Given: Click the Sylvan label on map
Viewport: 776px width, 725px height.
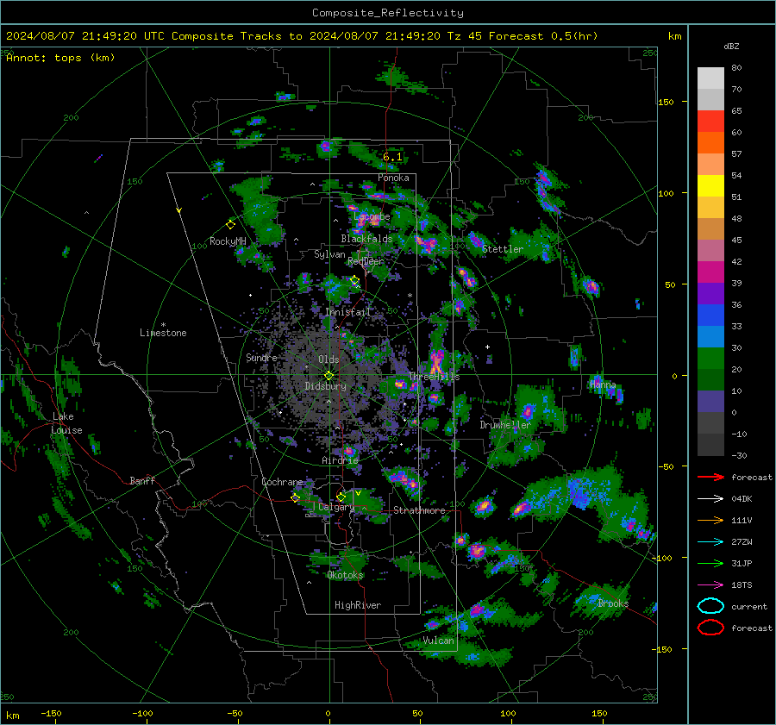Looking at the screenshot, I should (x=329, y=254).
